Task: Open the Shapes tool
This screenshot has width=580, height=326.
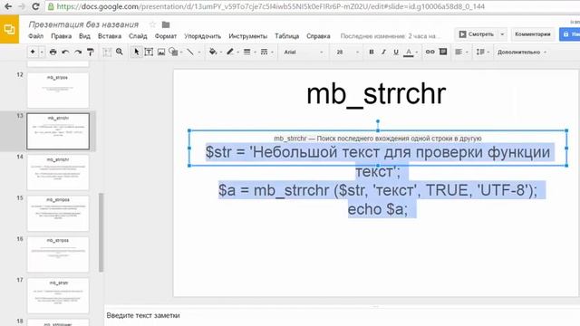Action: click(173, 52)
